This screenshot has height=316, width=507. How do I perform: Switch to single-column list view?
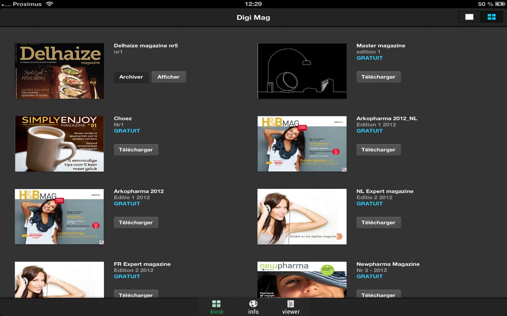[x=469, y=17]
